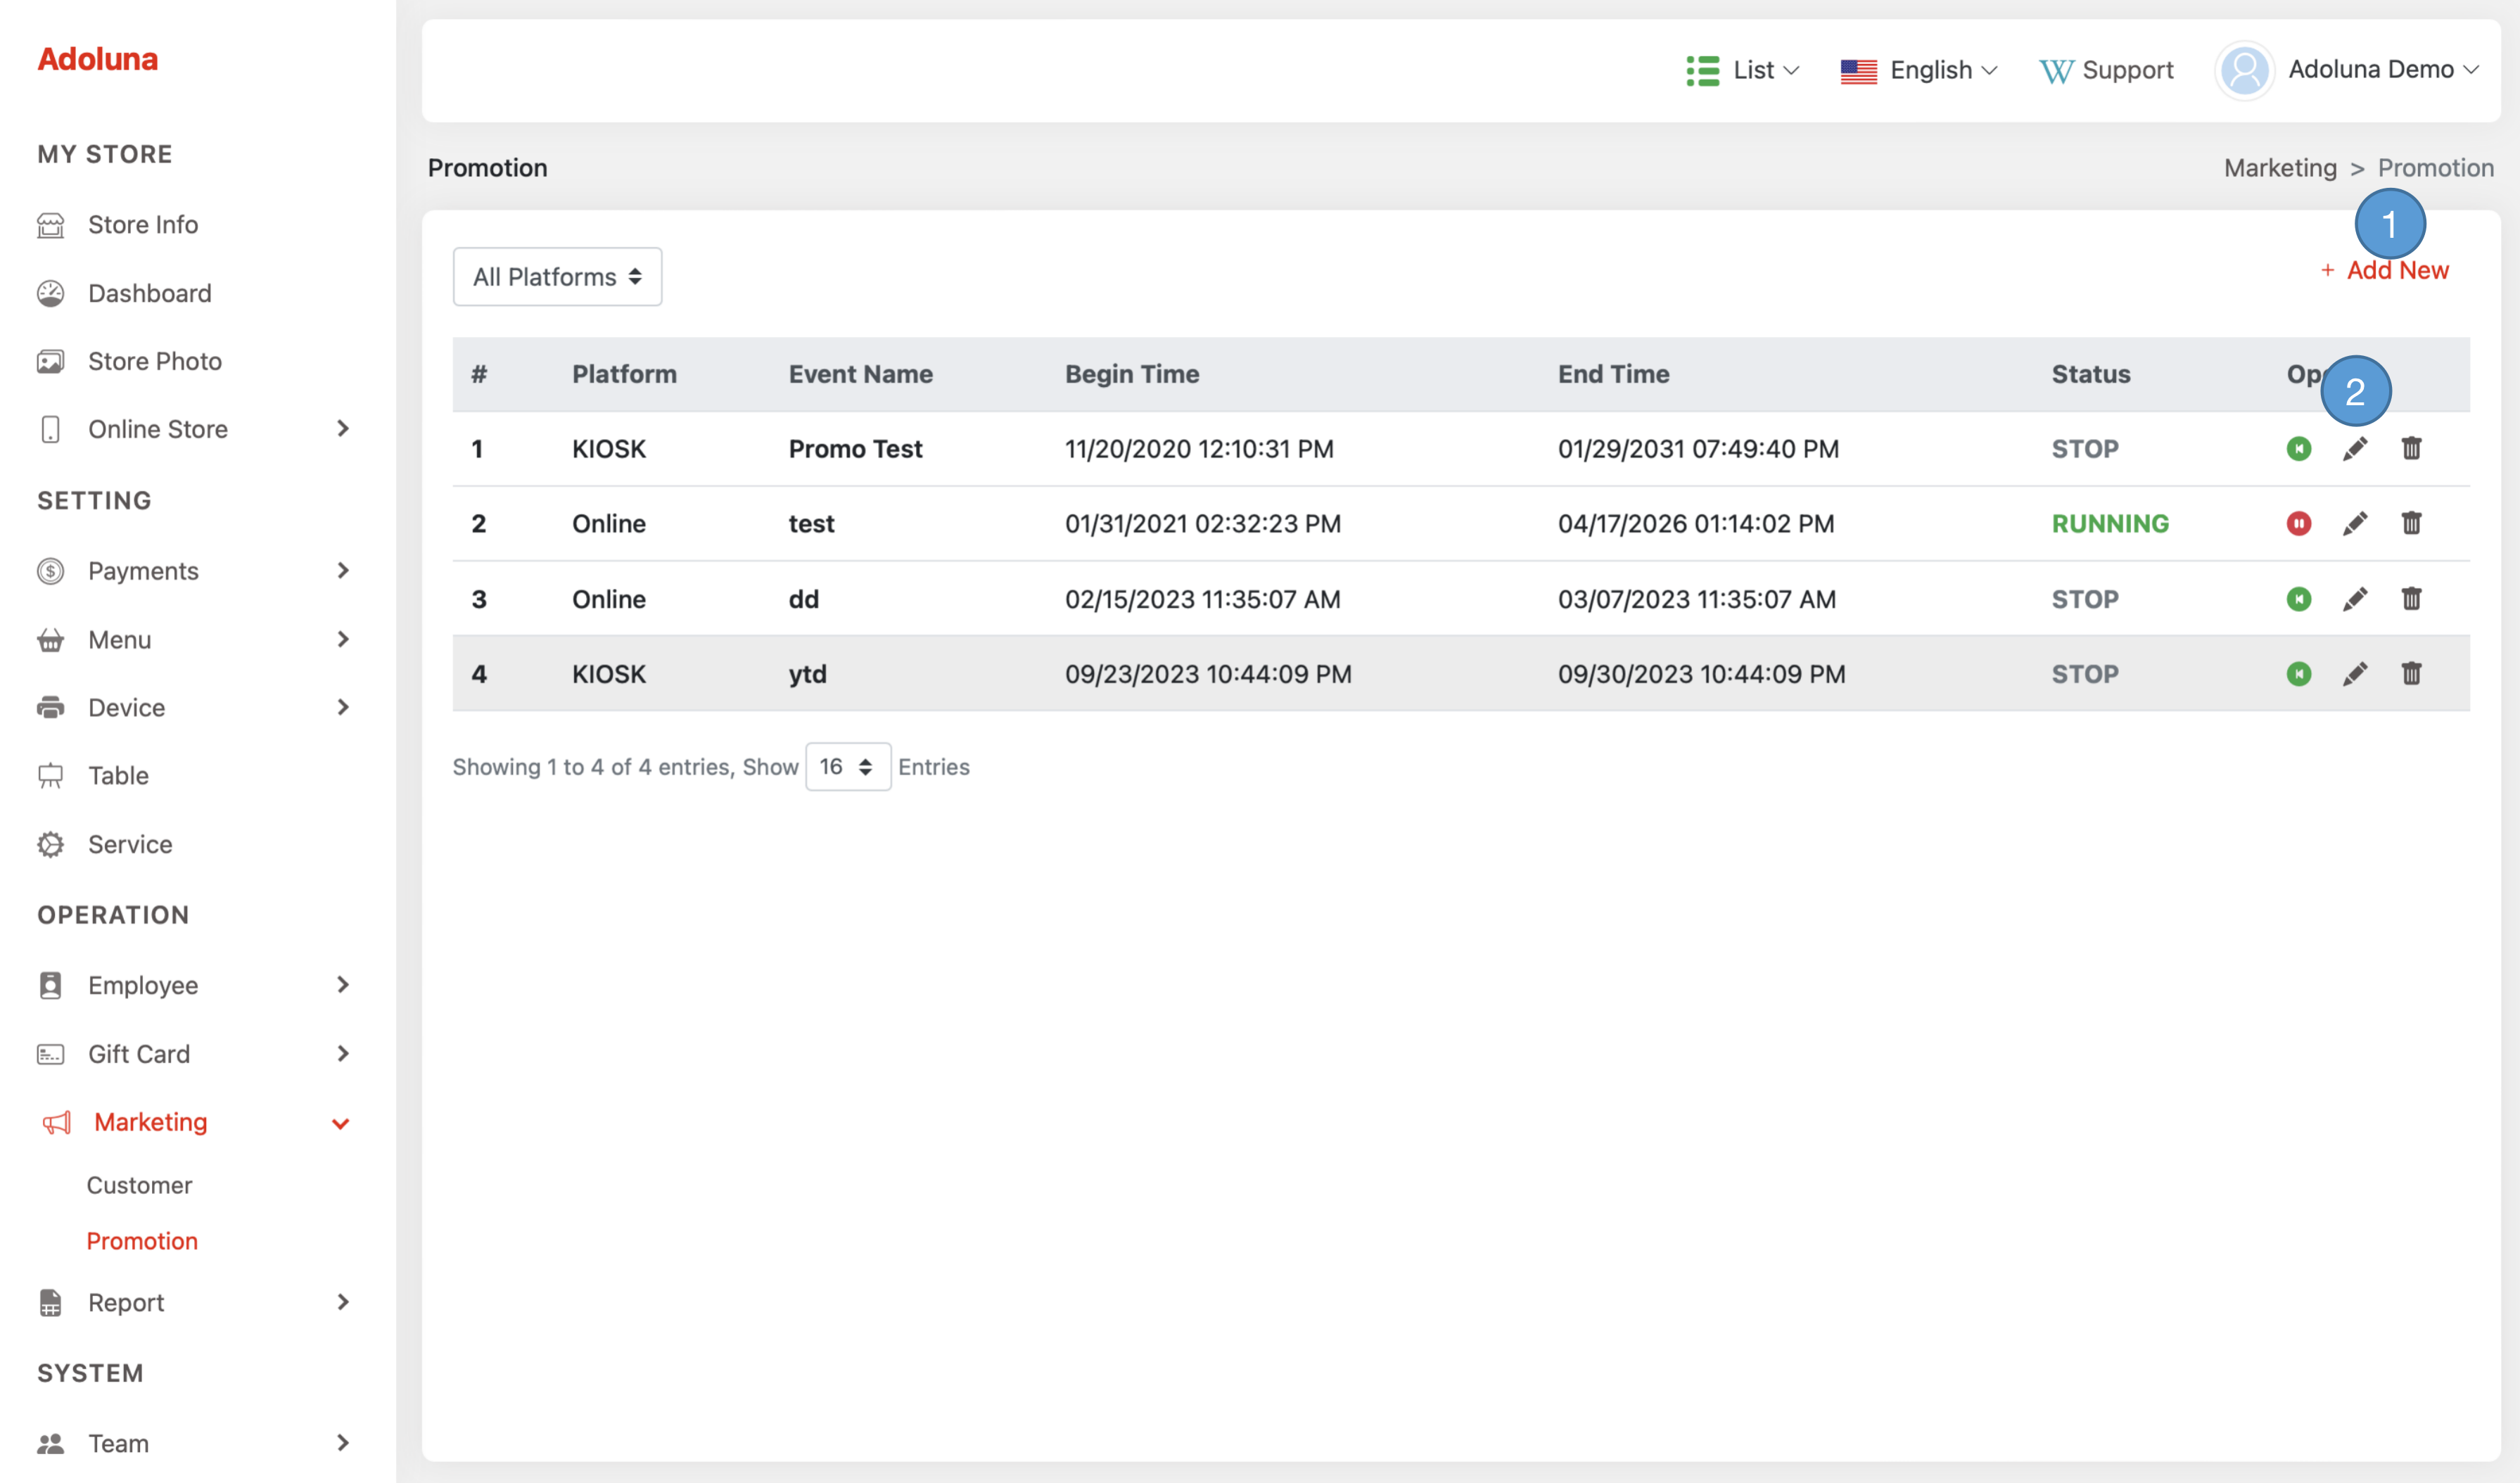Sort by the End Time column header
This screenshot has height=1483, width=2520.
tap(1613, 374)
